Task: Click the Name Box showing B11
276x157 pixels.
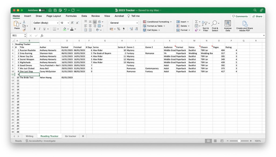Action: coord(18,35)
